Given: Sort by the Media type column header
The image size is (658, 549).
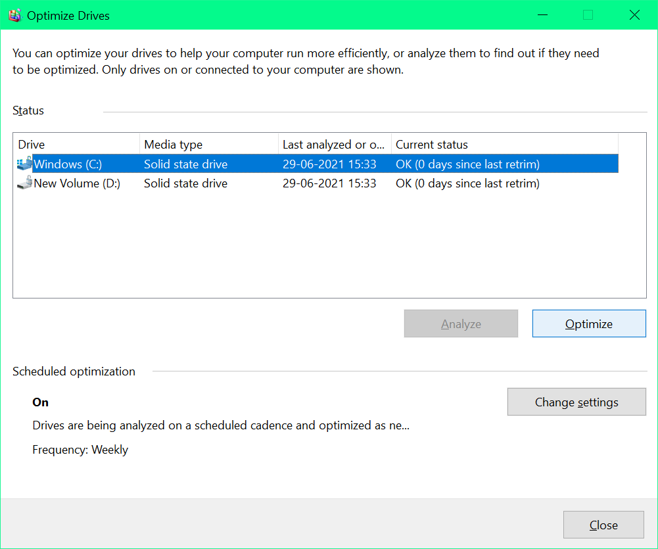Looking at the screenshot, I should (209, 145).
